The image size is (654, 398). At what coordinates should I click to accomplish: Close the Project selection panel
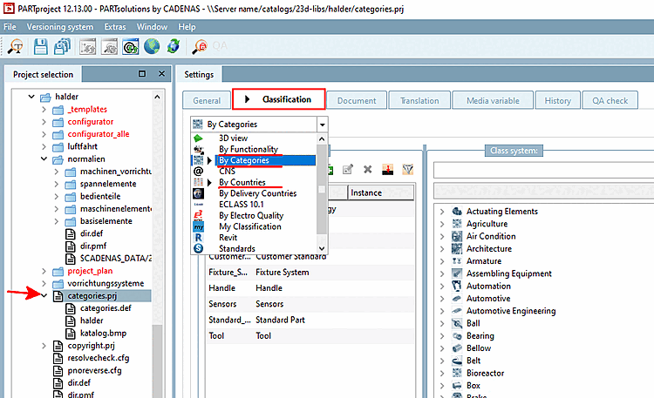click(162, 74)
